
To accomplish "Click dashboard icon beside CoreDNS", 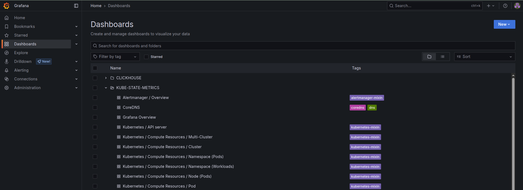I will (119, 107).
